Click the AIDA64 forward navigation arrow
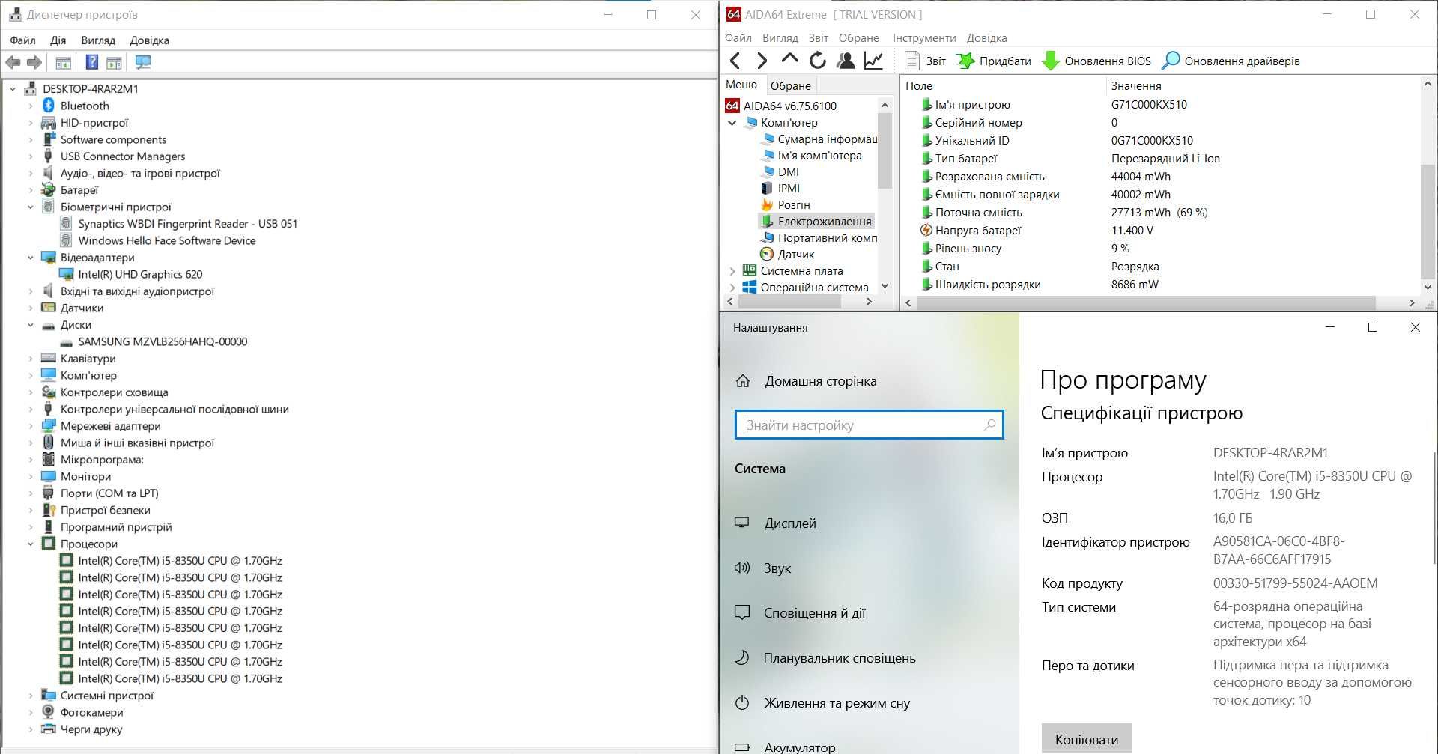 762,61
